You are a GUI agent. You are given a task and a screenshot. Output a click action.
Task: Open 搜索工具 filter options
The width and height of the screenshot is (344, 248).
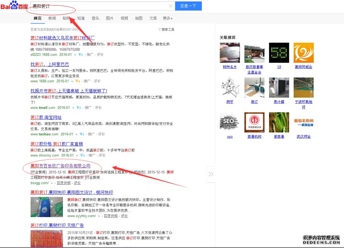pos(166,29)
